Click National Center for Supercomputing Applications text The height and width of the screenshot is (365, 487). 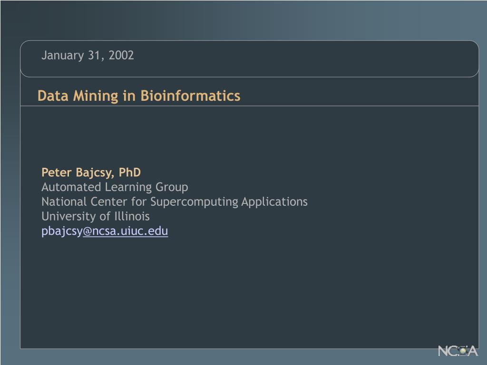[175, 202]
